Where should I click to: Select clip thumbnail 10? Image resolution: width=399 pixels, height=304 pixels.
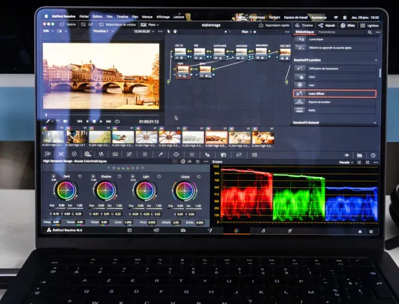[263, 138]
